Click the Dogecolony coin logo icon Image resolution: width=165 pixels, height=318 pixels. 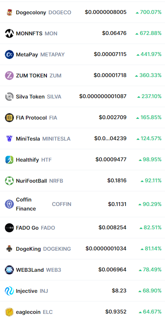tap(9, 12)
